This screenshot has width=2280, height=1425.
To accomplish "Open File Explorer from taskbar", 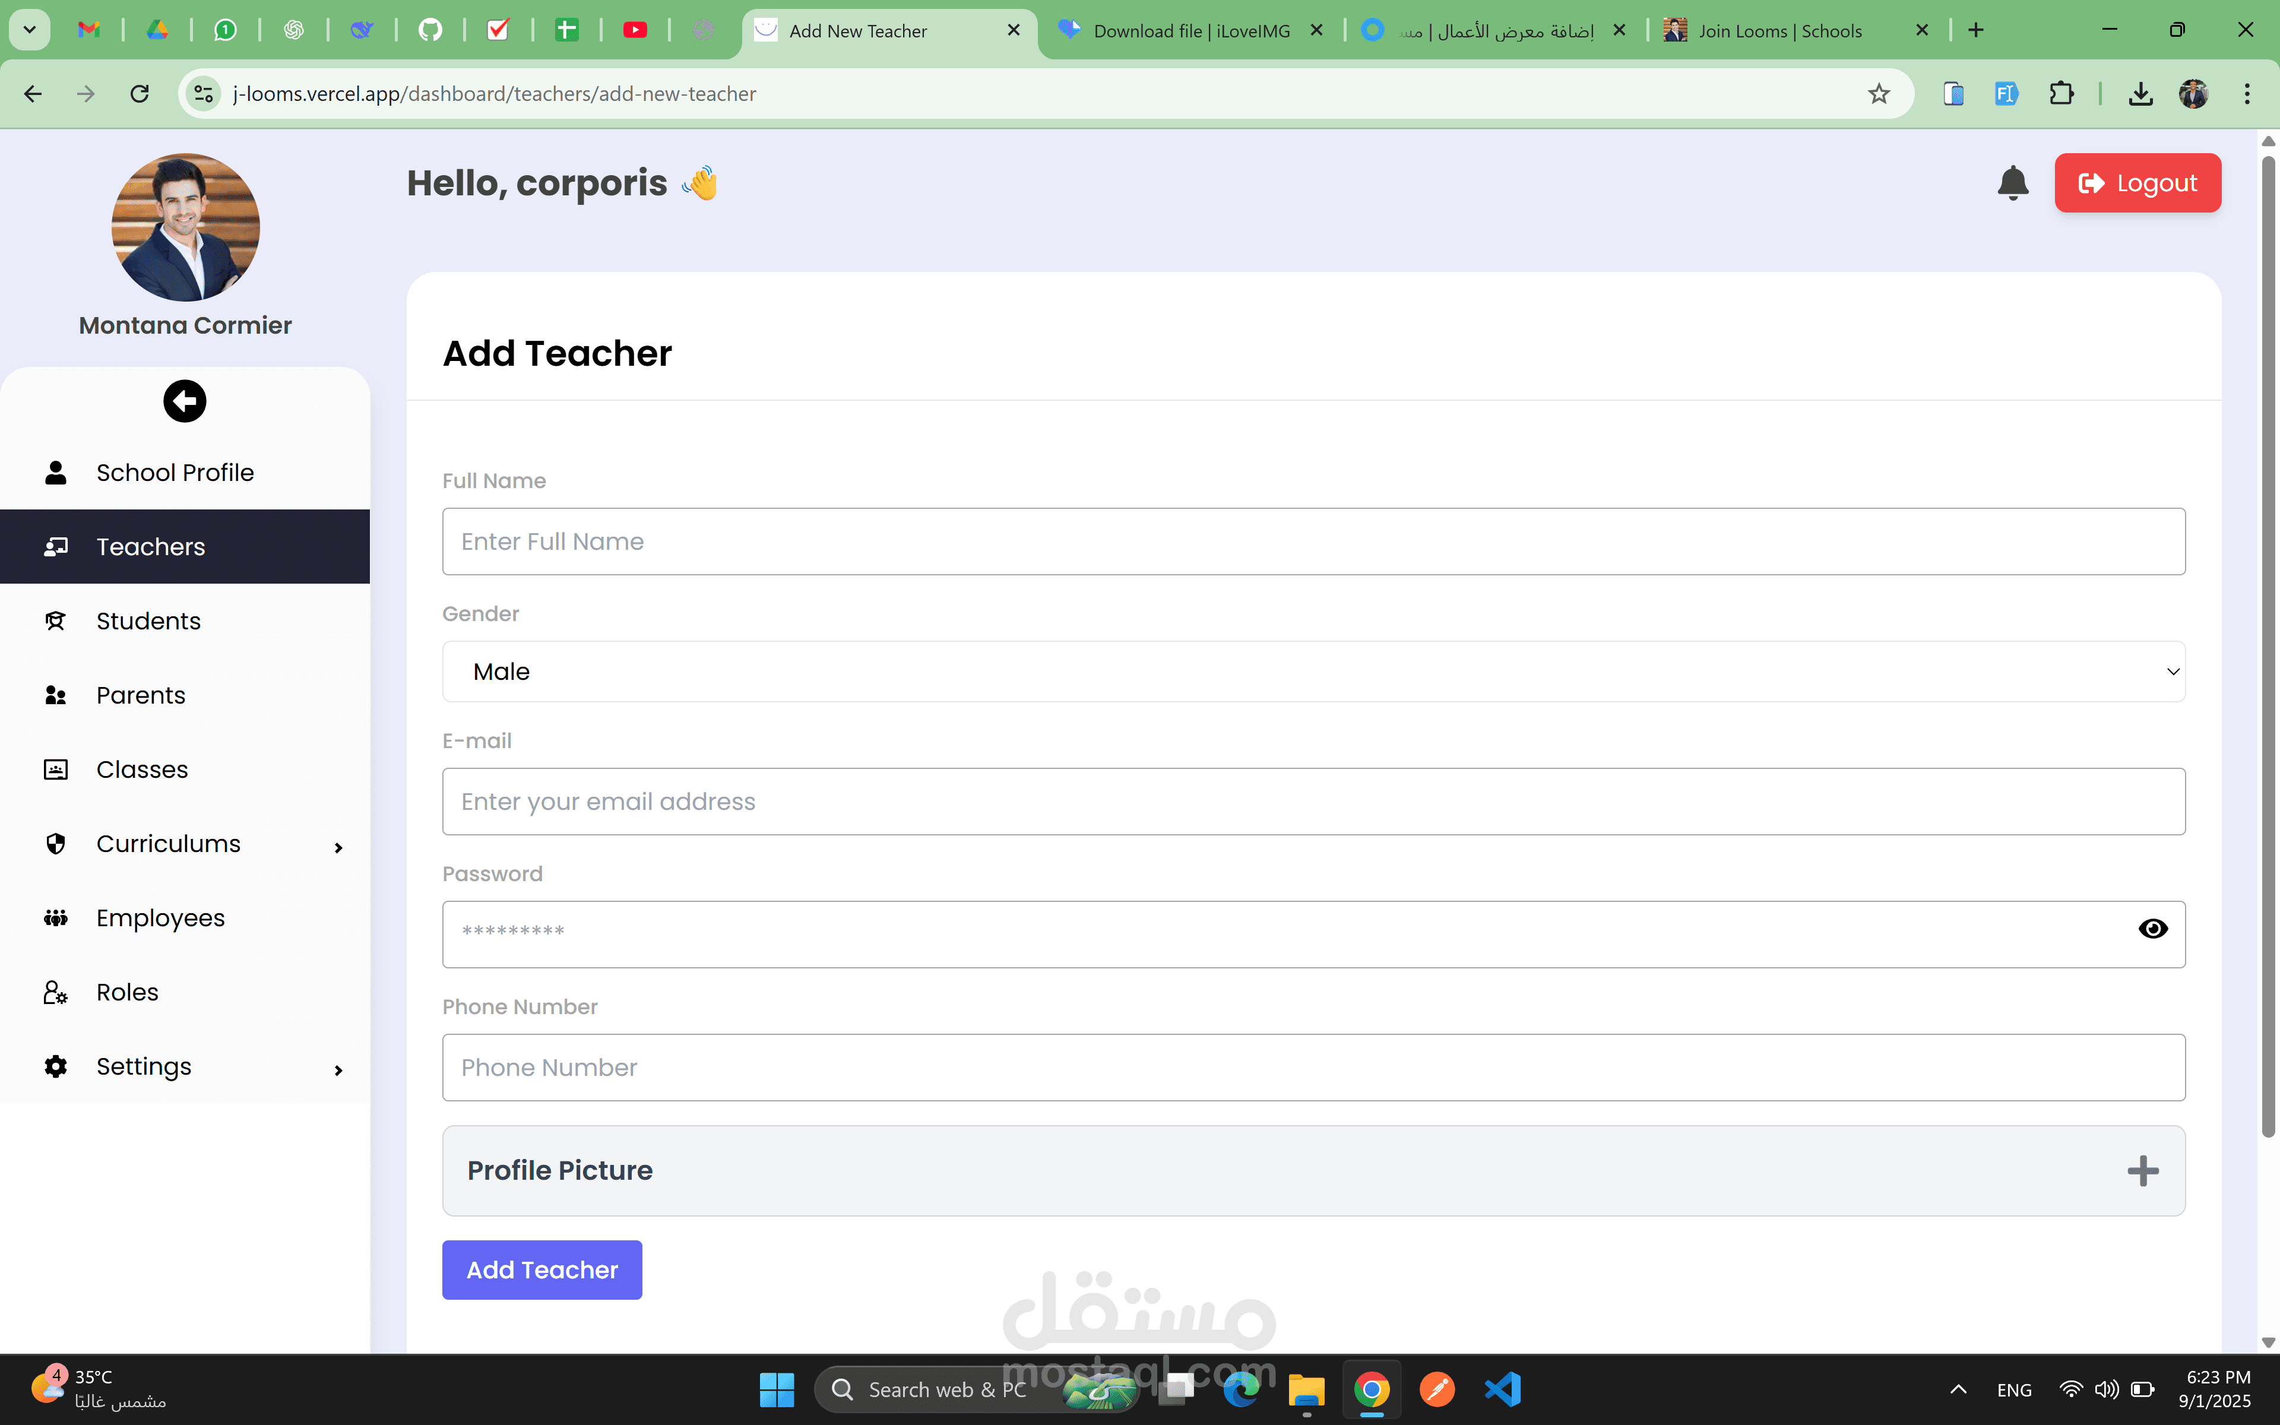I will click(1306, 1389).
